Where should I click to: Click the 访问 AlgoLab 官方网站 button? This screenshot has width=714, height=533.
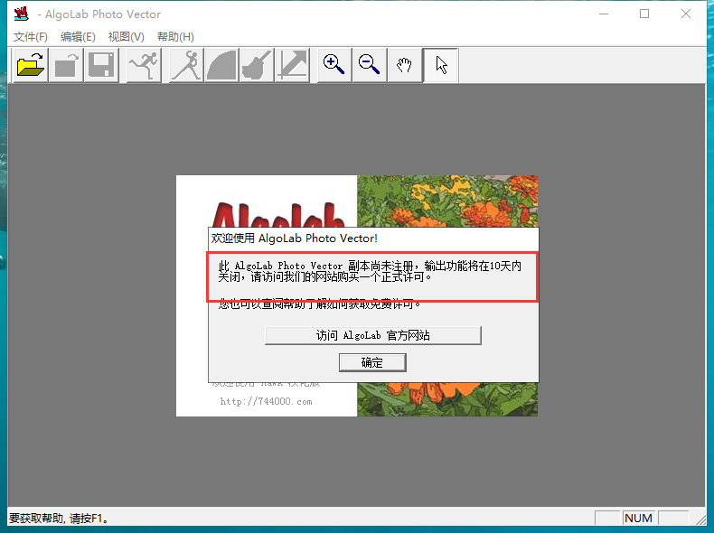pos(373,335)
